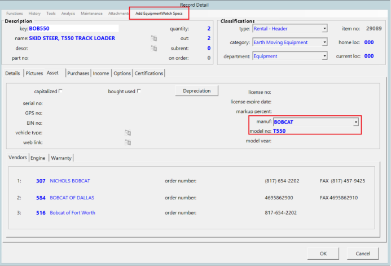Select the subrent value 0
This screenshot has height=266, width=391.
tap(209, 48)
